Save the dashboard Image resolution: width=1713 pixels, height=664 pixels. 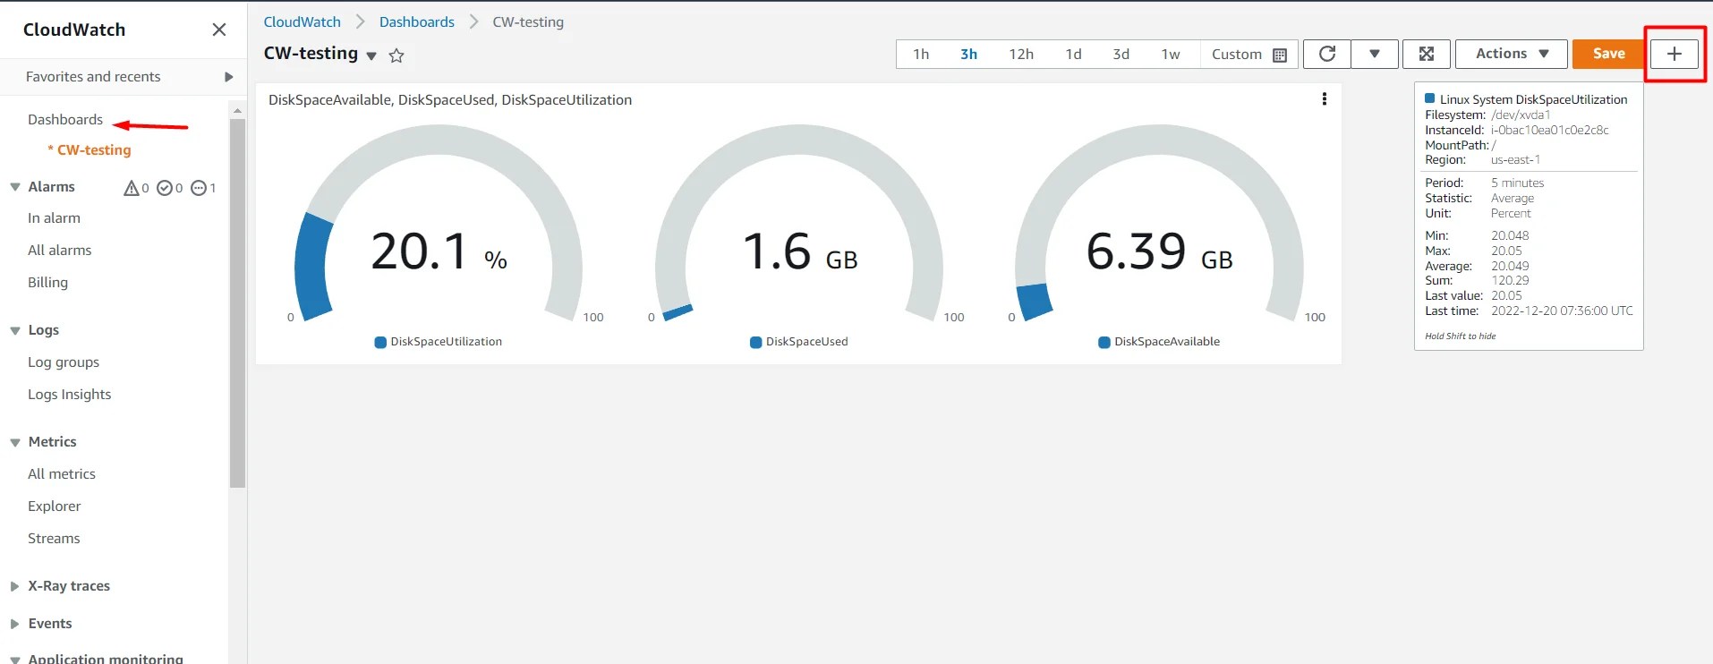[1608, 54]
